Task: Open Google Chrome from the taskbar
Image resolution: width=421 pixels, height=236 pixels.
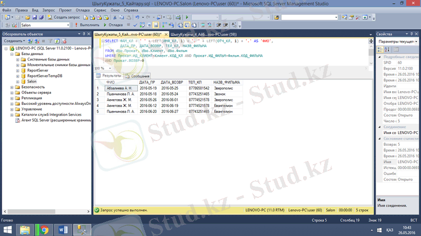Action: coord(44,229)
